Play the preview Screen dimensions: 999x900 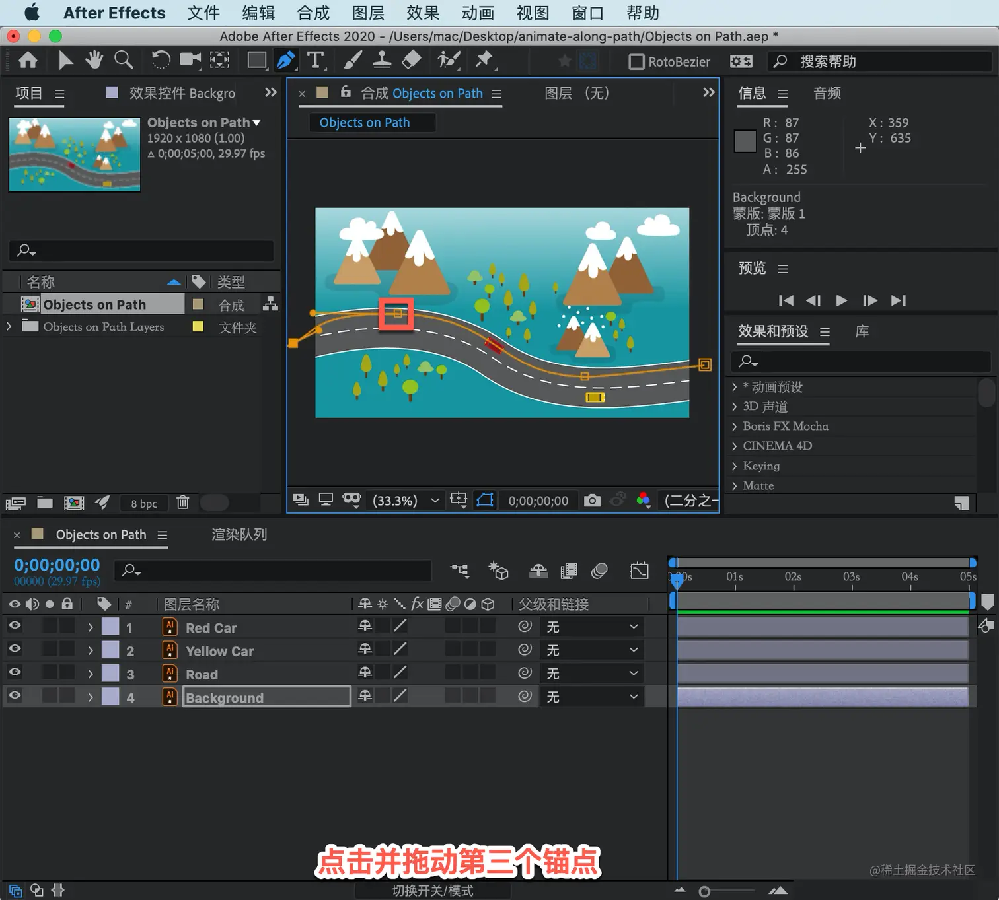(x=842, y=300)
